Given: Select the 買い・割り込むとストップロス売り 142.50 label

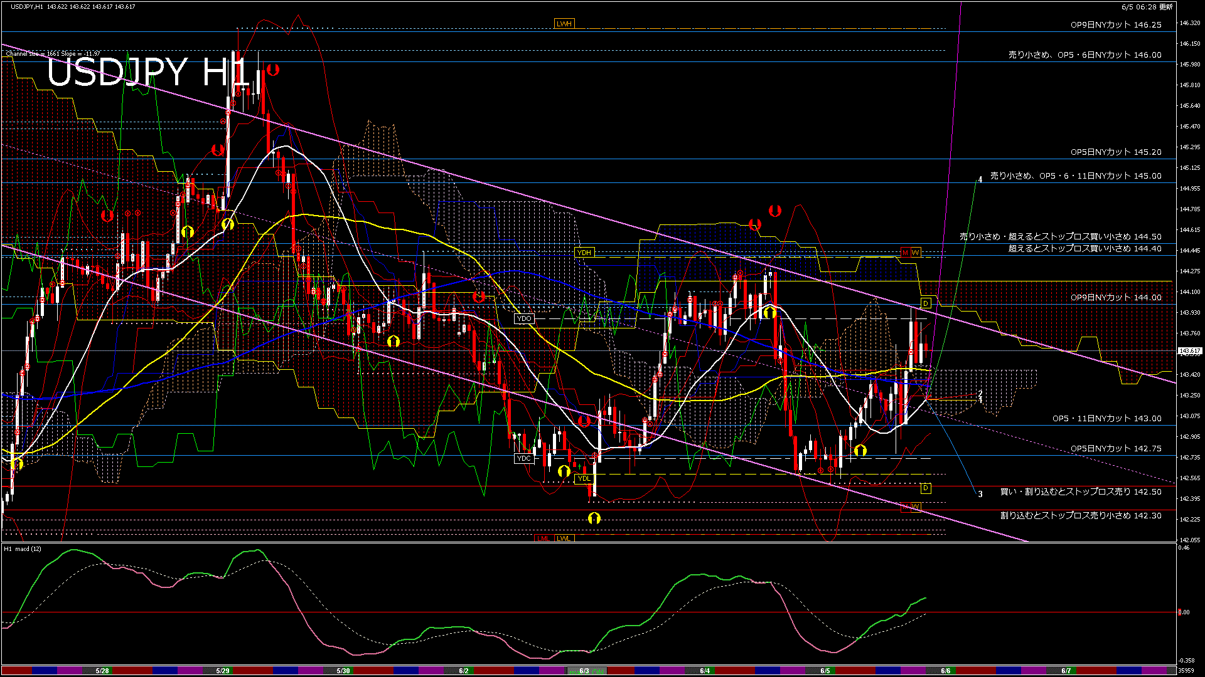Looking at the screenshot, I should click(1080, 492).
